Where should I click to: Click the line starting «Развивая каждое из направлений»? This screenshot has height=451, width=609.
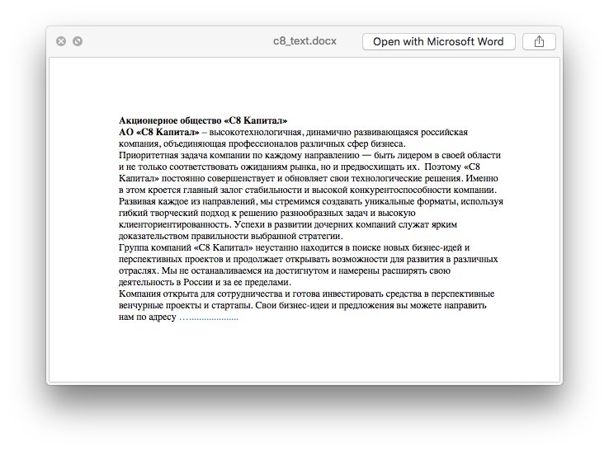point(311,201)
